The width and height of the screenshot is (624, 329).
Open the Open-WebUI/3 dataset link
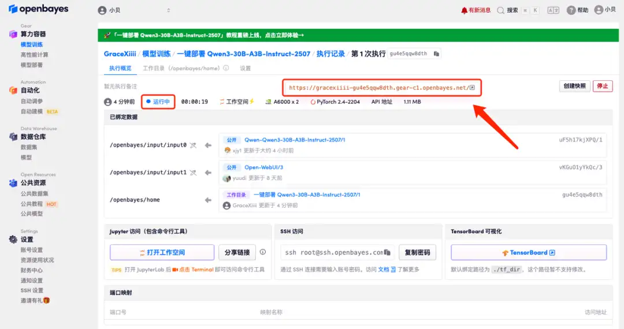pos(263,167)
